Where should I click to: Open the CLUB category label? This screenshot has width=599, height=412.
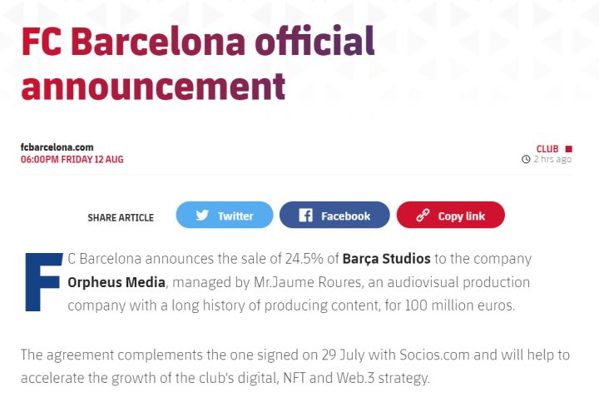[547, 148]
